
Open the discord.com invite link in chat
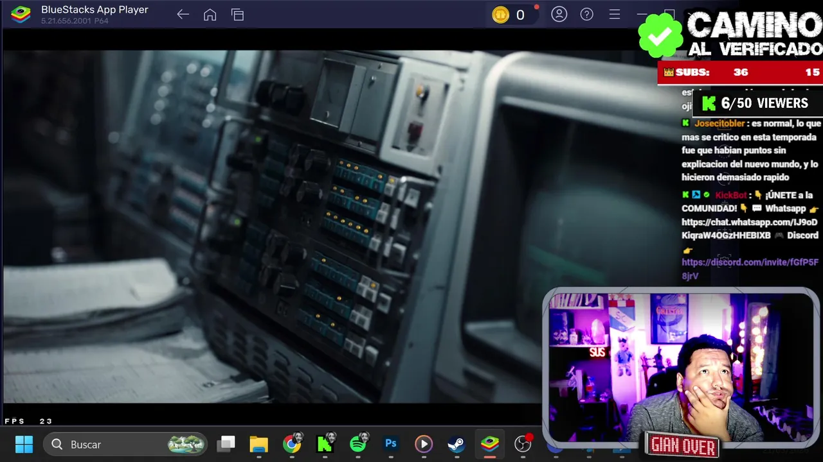[x=750, y=269]
